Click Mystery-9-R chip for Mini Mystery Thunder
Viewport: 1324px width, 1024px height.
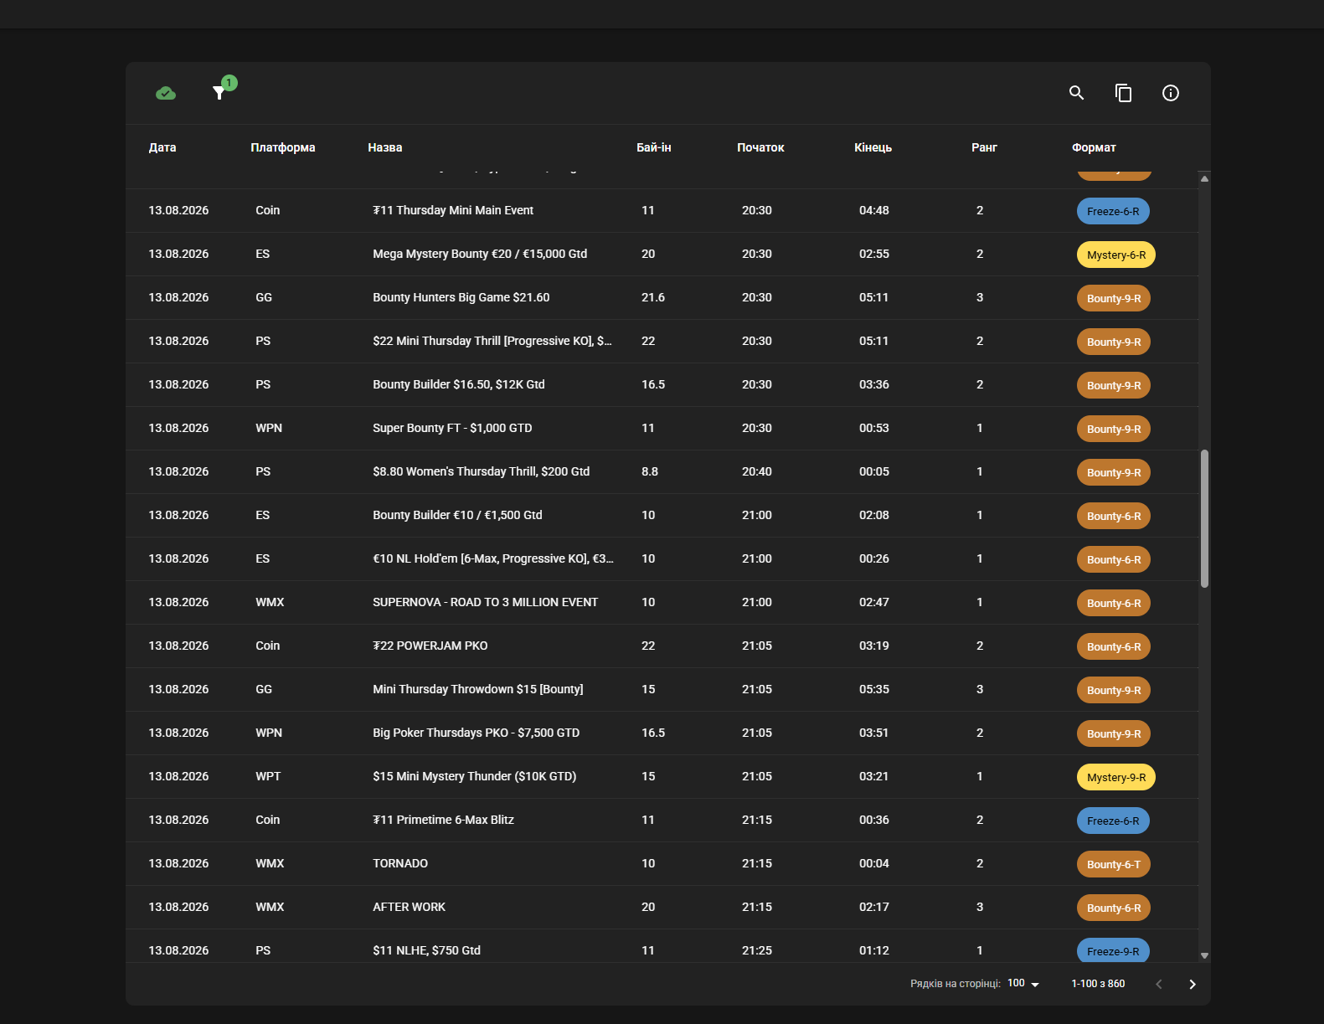point(1115,777)
